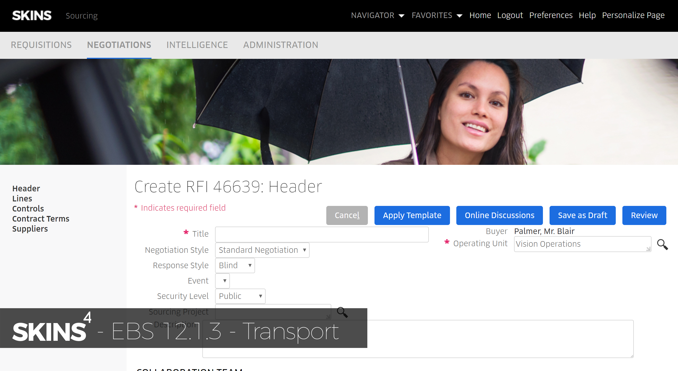Screen dimensions: 678x371
Task: Open the Preferences link
Action: (x=551, y=15)
